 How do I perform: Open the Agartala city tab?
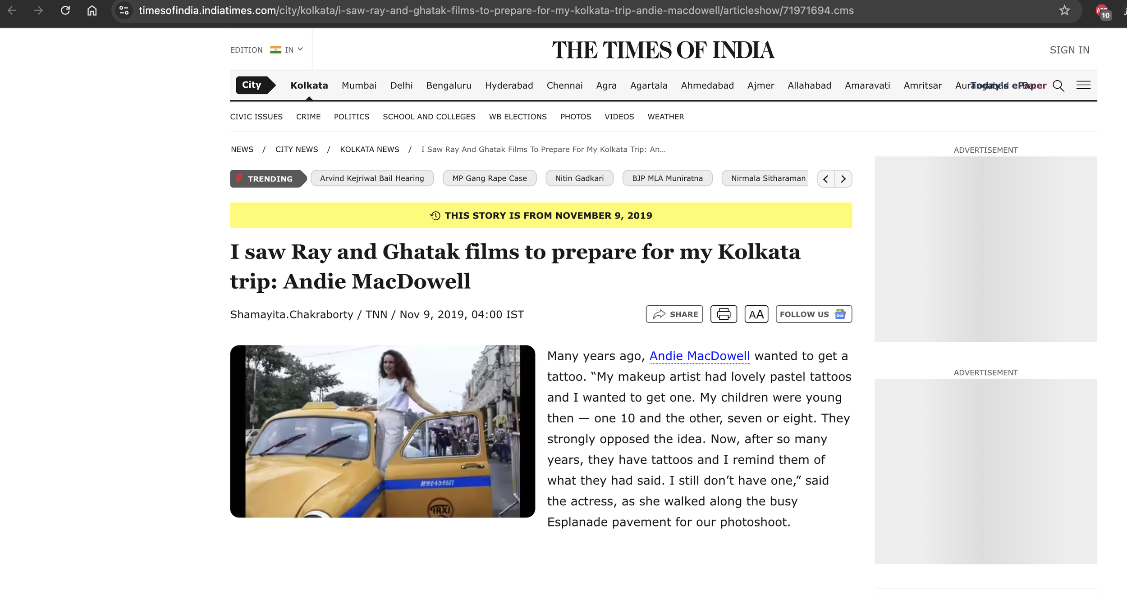click(649, 86)
